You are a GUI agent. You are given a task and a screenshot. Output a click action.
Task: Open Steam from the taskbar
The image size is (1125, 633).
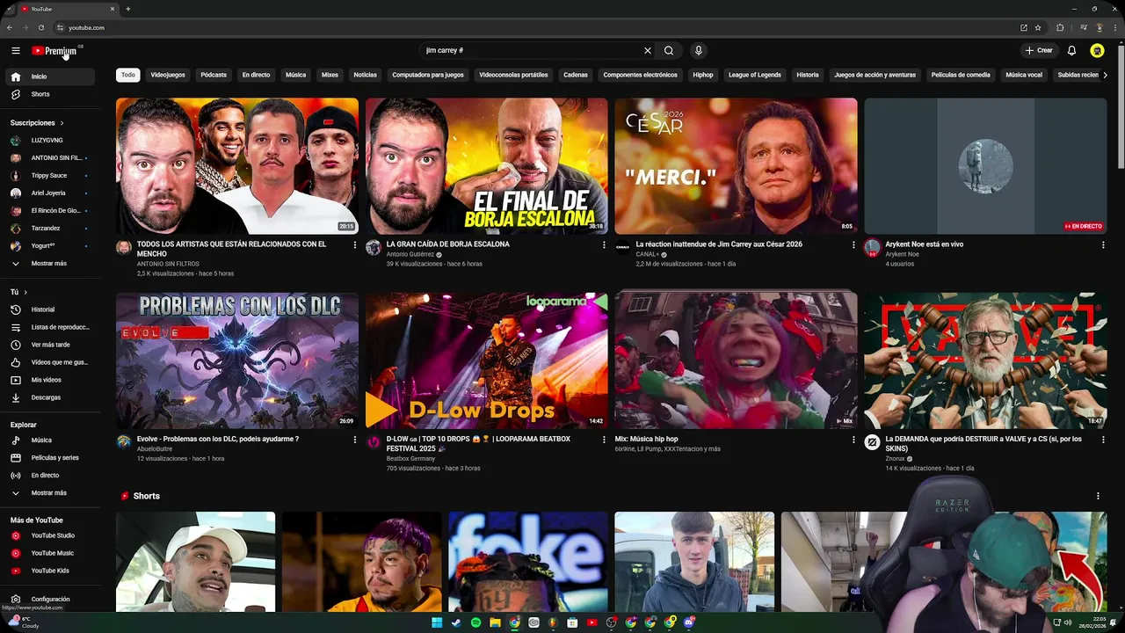pos(456,622)
